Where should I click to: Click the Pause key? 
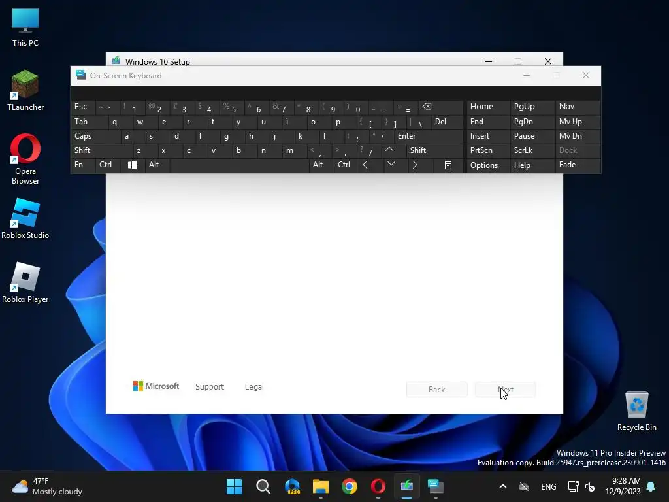[532, 136]
